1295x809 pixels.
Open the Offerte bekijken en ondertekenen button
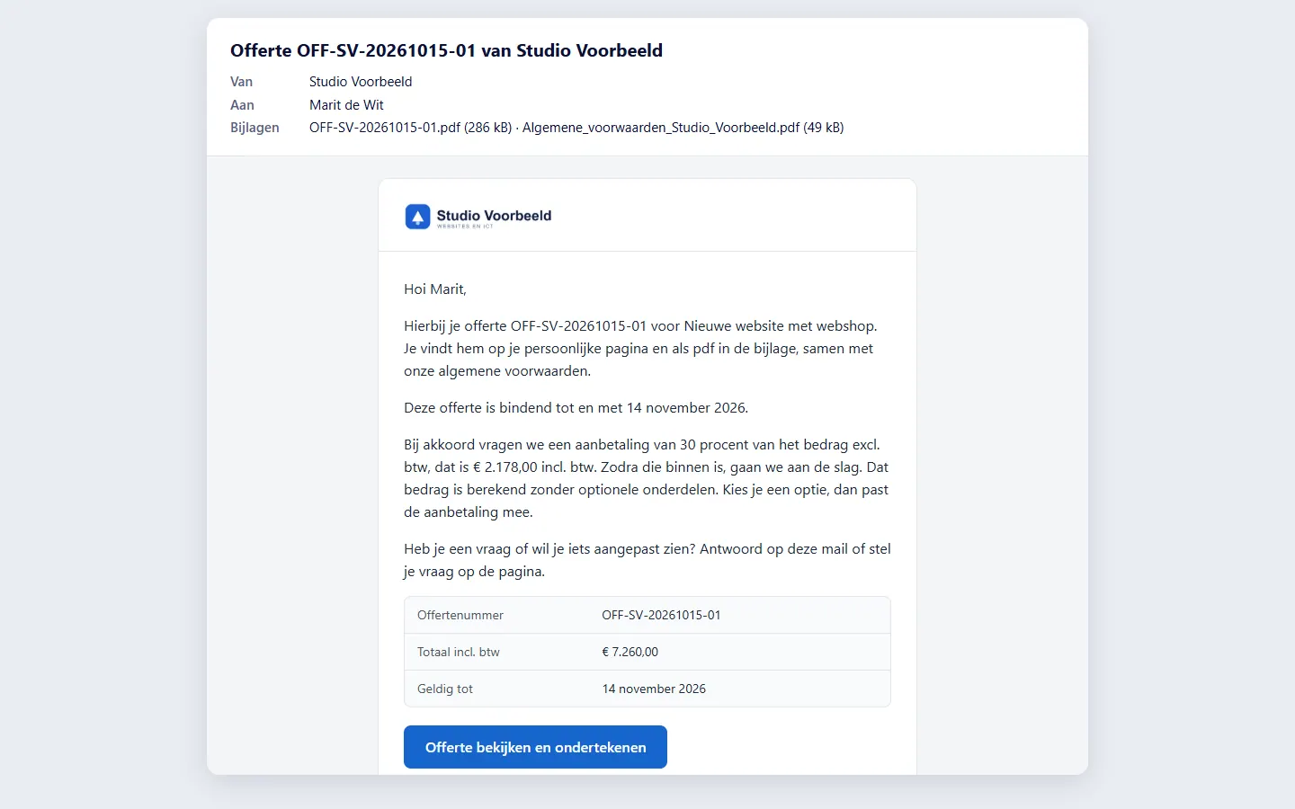pos(535,747)
